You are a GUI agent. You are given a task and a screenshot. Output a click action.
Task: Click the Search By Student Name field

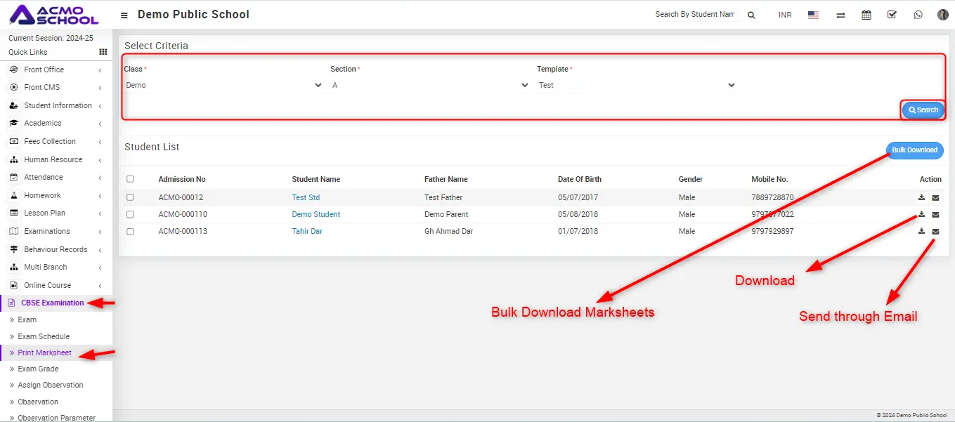pyautogui.click(x=694, y=15)
